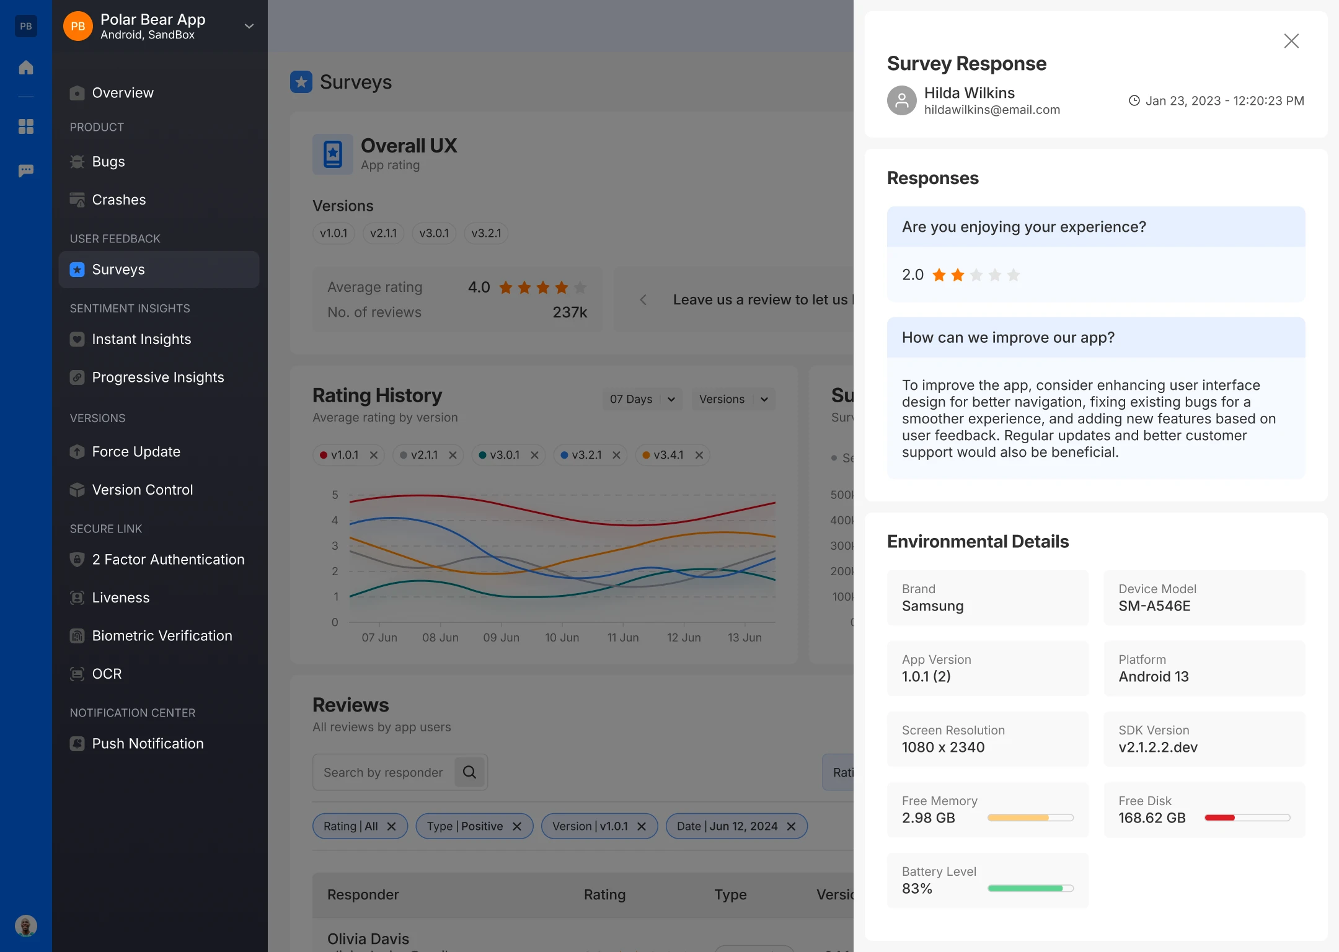Click the user avatar at bottom left

tap(25, 926)
